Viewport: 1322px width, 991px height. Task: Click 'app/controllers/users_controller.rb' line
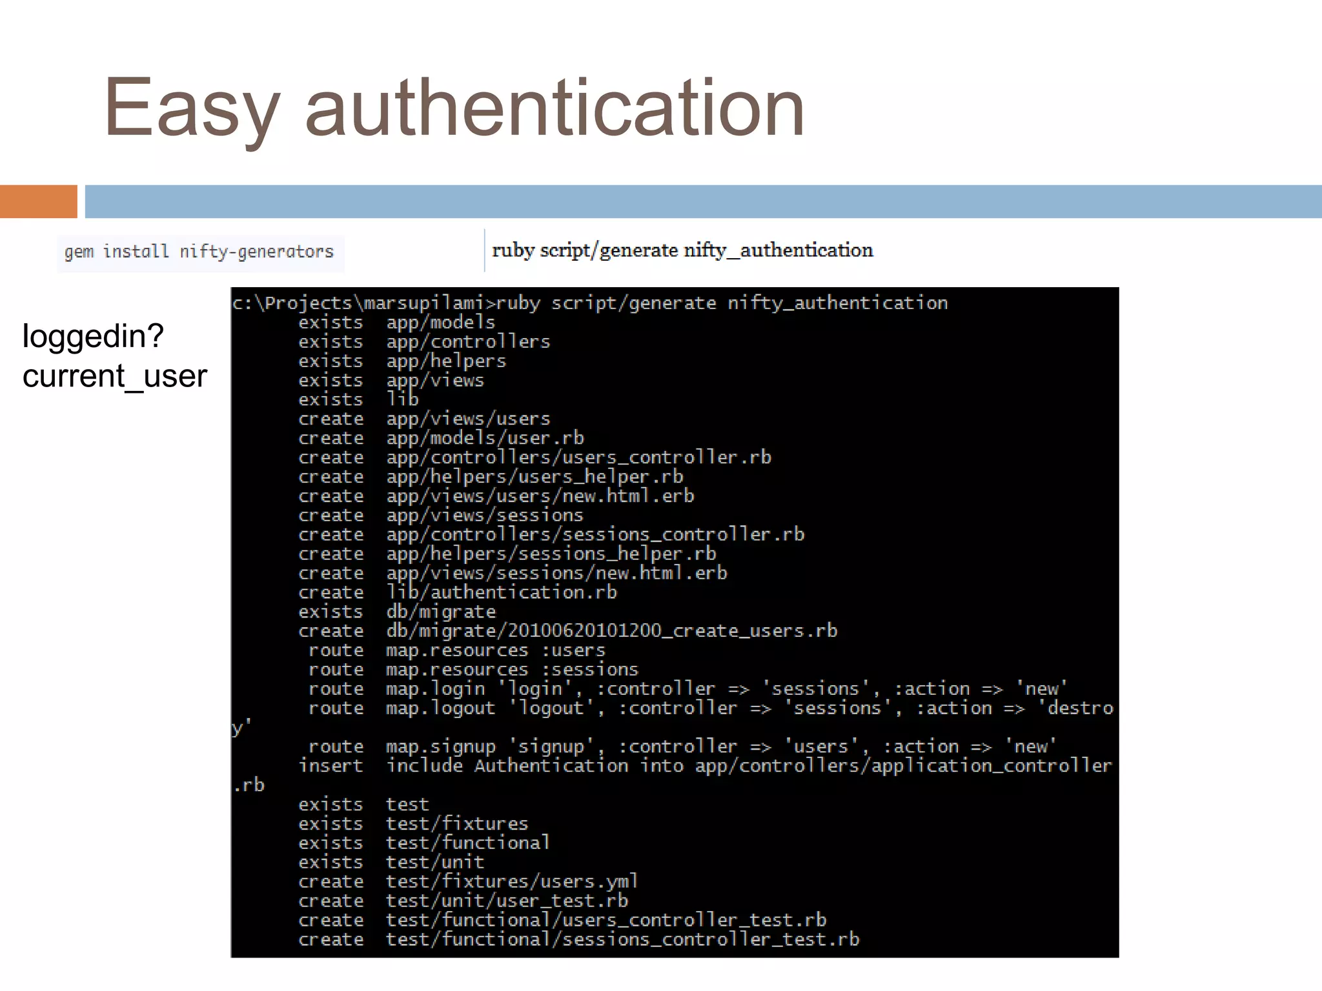click(x=534, y=457)
